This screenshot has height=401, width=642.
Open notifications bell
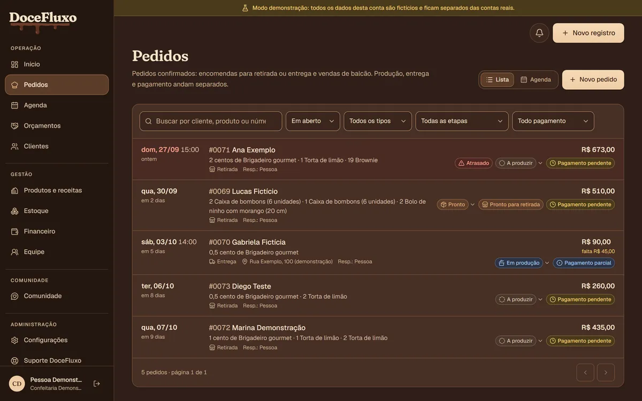tap(539, 33)
